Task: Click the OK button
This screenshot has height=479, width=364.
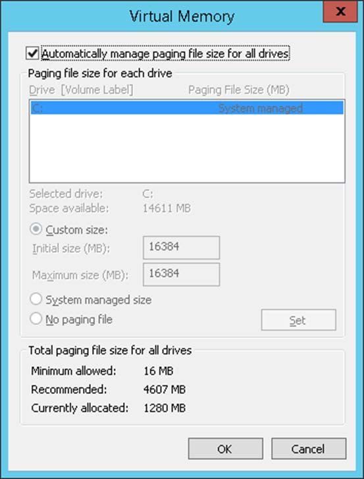Action: pyautogui.click(x=226, y=449)
